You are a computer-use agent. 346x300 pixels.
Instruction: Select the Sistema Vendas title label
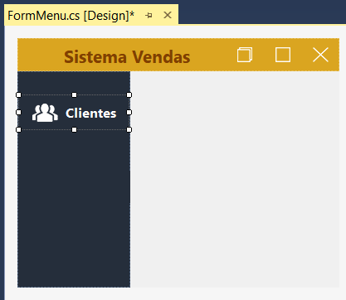pos(127,57)
